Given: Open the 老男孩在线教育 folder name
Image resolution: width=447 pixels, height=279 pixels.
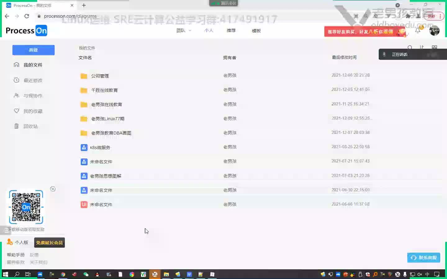Looking at the screenshot, I should coord(106,104).
